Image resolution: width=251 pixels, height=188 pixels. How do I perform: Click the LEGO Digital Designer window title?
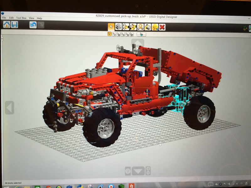click(136, 16)
